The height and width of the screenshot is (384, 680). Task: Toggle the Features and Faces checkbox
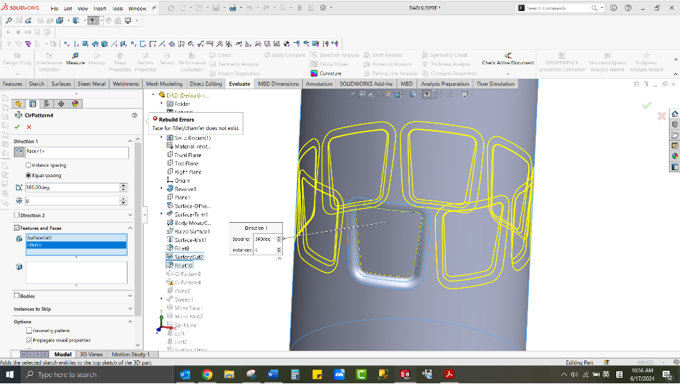[x=17, y=228]
